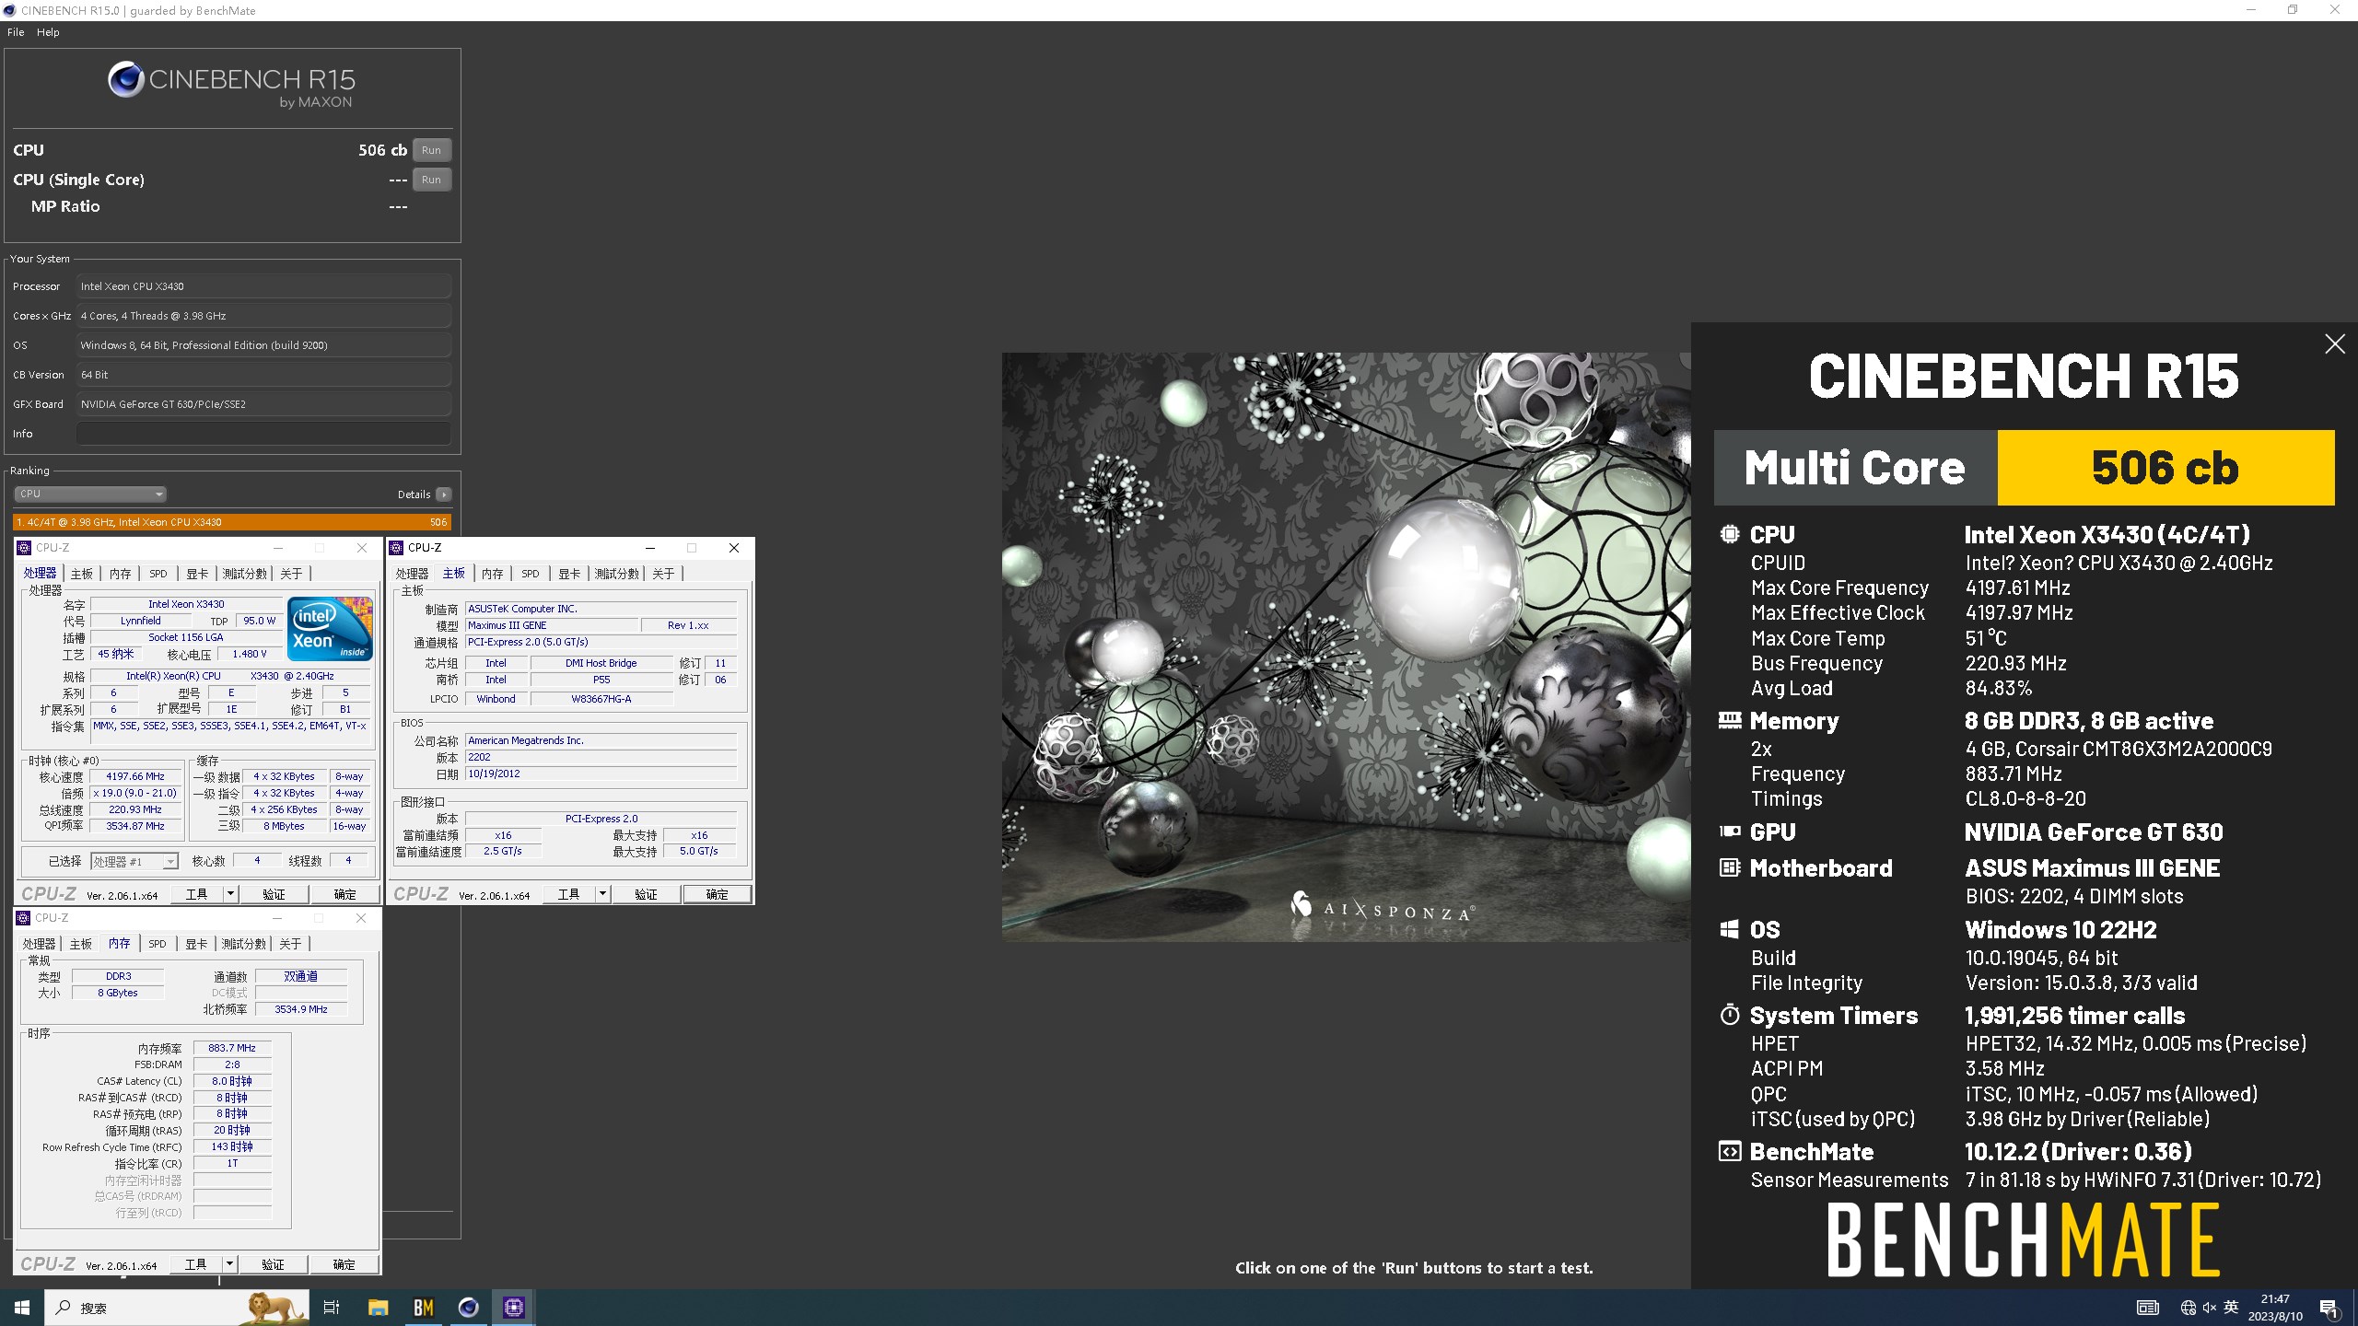Click the taskbar search box
Screen dimensions: 2358x1326
click(x=177, y=1308)
